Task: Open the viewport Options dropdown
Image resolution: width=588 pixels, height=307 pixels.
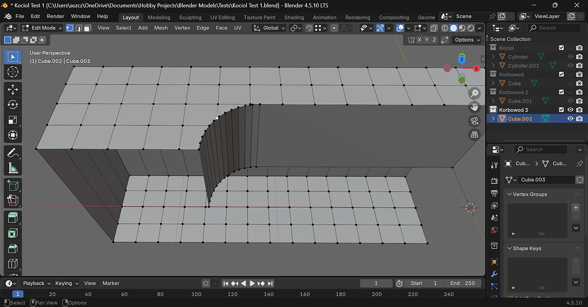Action: [x=467, y=40]
